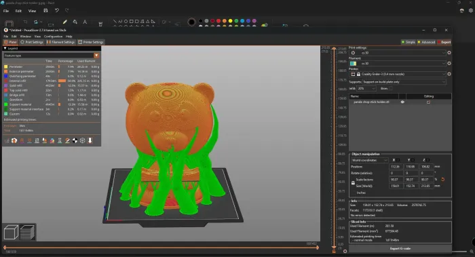Viewport: 475px width, 257px height.
Task: Toggle visibility of panda chop stick holder
Action: click(402, 102)
